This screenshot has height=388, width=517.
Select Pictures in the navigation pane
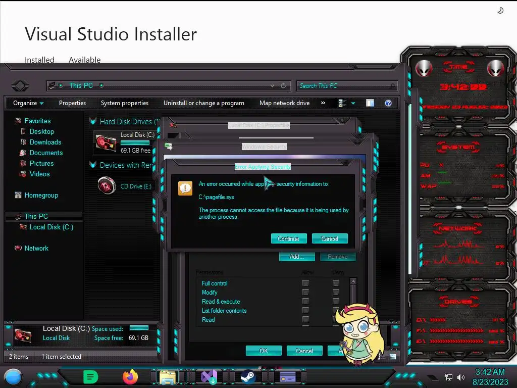click(41, 163)
